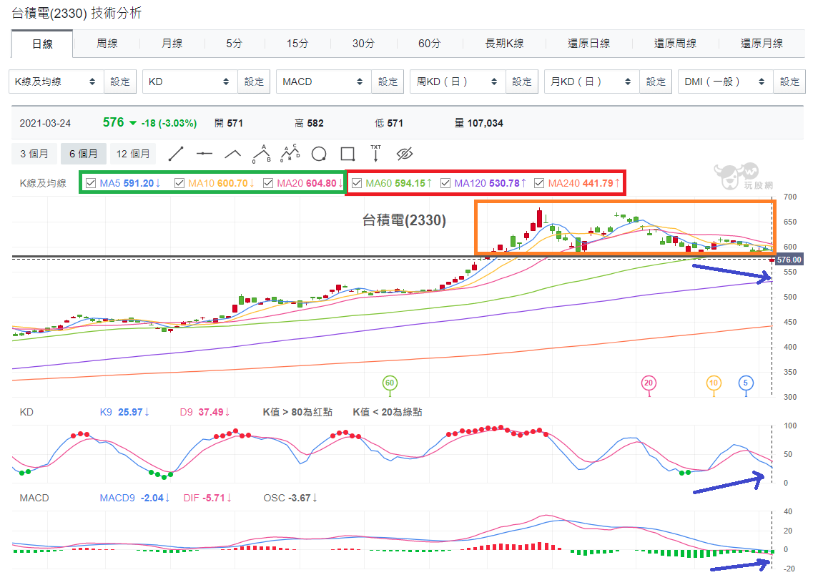Click the 10-day MA marker on chart
The height and width of the screenshot is (575, 818).
click(x=714, y=383)
